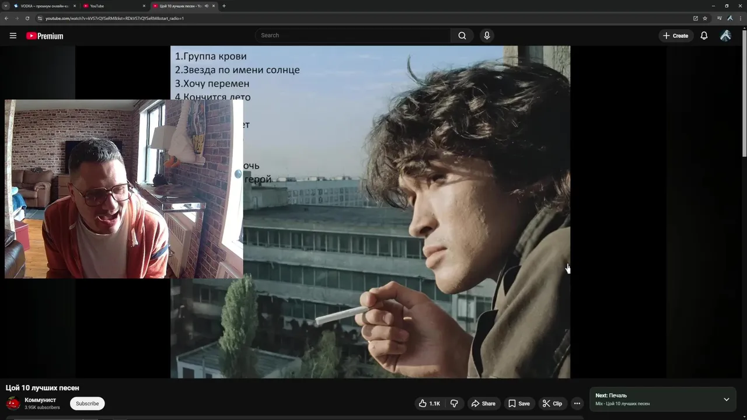Click the page vertical scrollbar
747x420 pixels.
coord(744,93)
